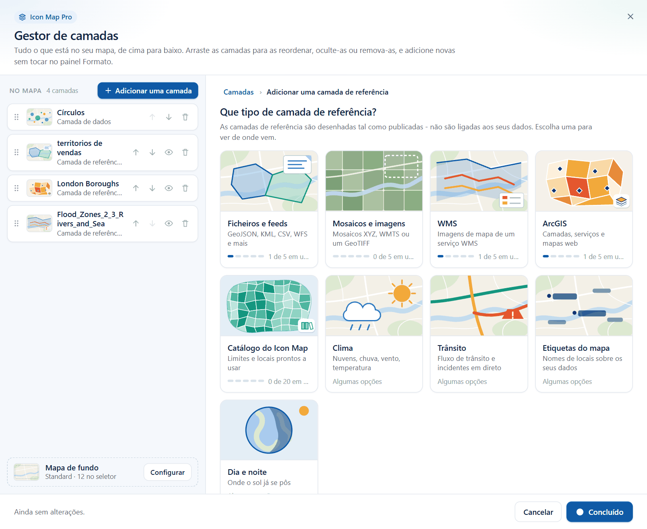Remove the Flood_Zones layer via trash icon

tap(185, 223)
